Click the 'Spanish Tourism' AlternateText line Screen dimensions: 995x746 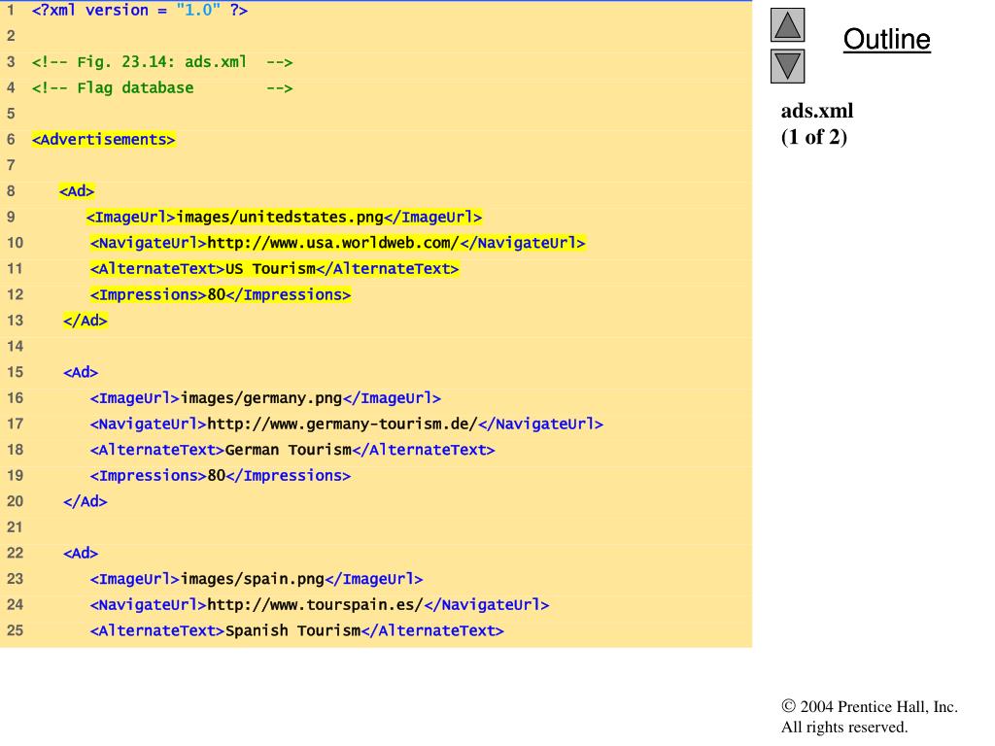297,631
